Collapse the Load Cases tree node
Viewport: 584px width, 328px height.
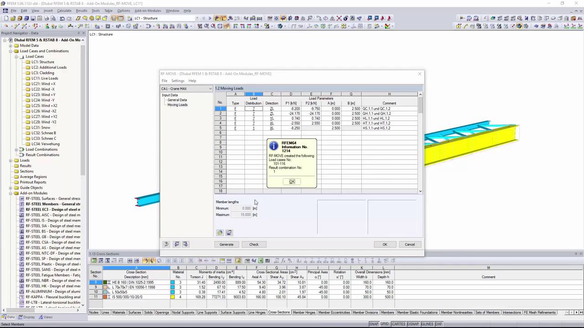(x=16, y=56)
